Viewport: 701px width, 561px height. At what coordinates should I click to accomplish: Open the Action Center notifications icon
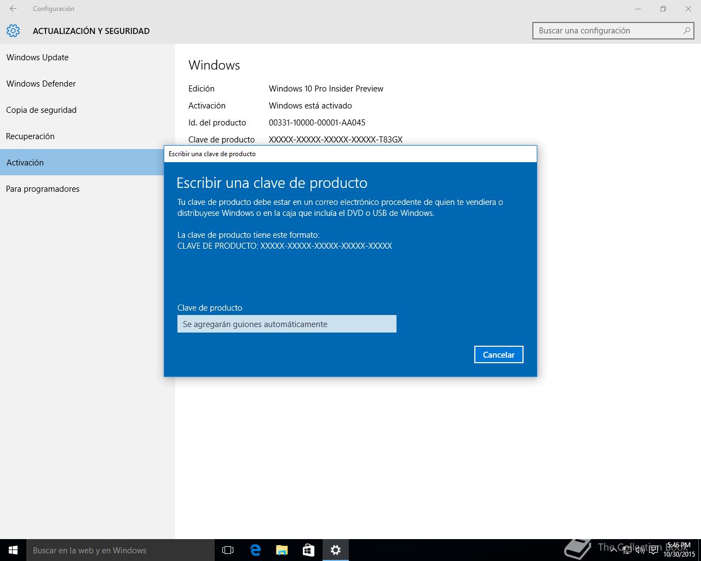tap(653, 550)
